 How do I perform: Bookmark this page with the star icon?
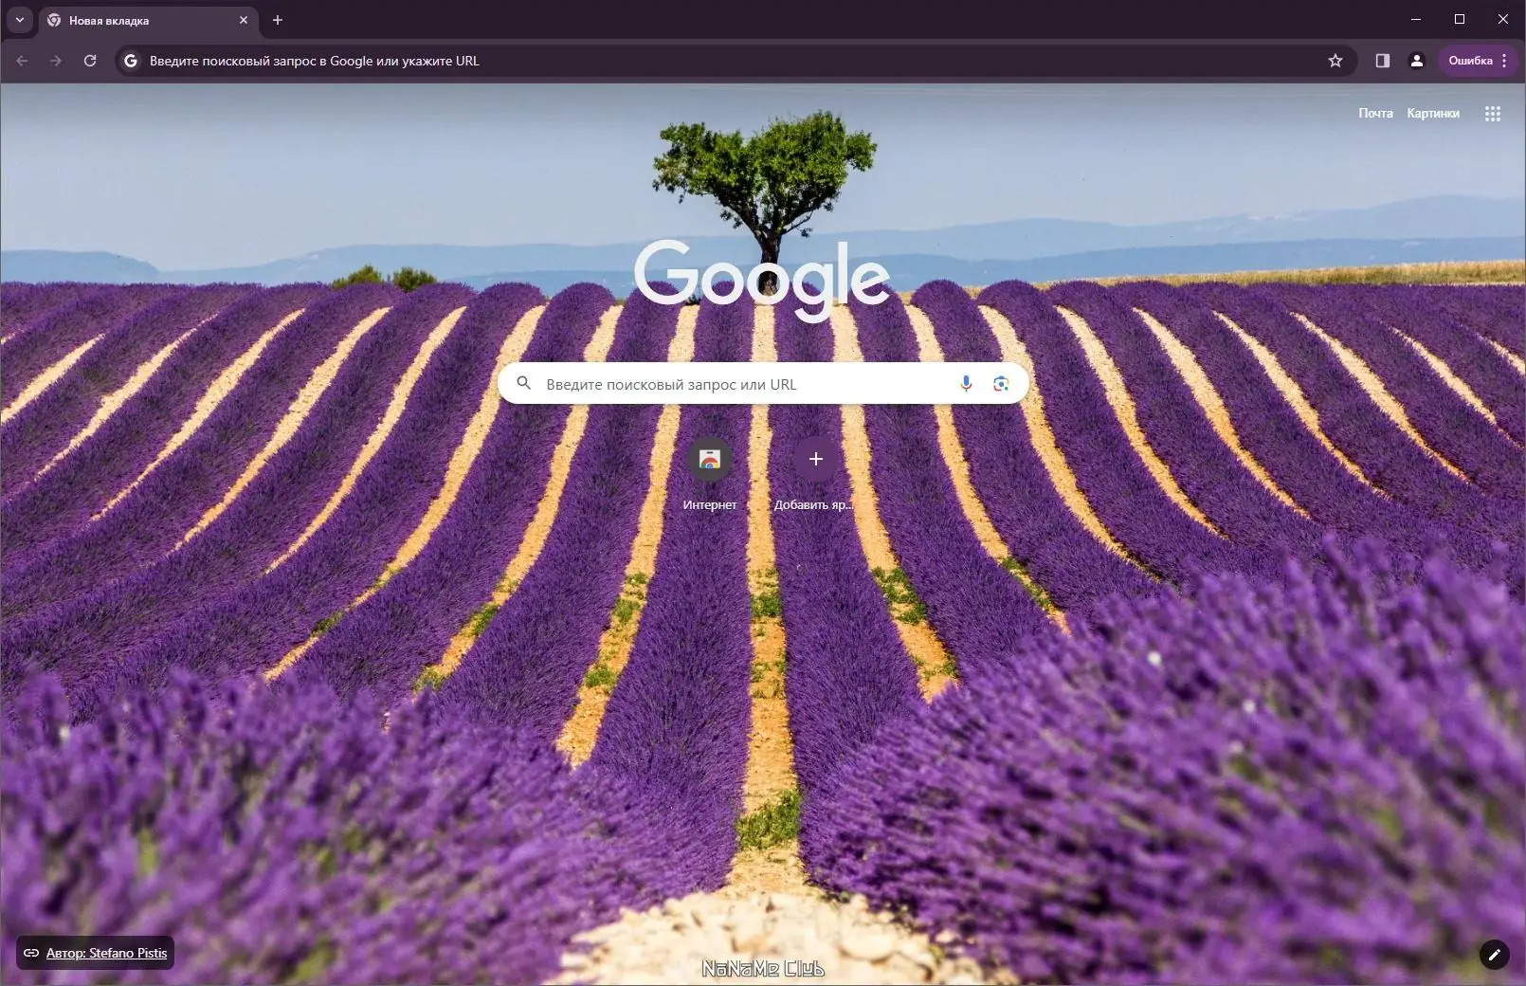tap(1335, 61)
